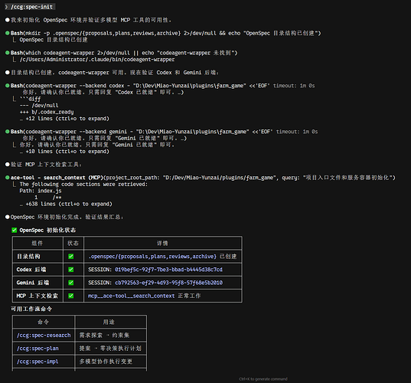Click the /ccg:spec-research command
Viewport: 411px width, 383px height.
44,336
